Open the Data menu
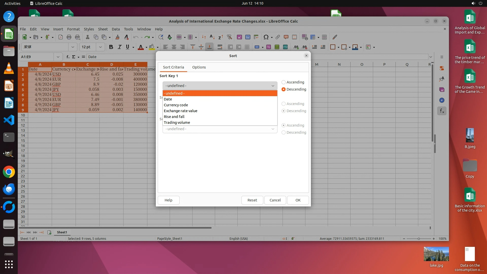The height and width of the screenshot is (274, 487). [116, 29]
